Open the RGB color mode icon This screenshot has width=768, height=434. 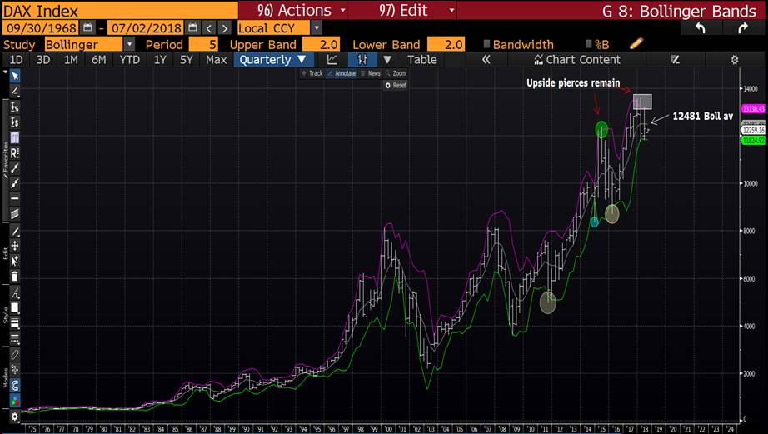tap(15, 400)
